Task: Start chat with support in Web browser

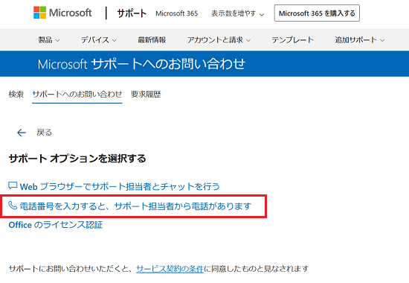Action: (120, 187)
